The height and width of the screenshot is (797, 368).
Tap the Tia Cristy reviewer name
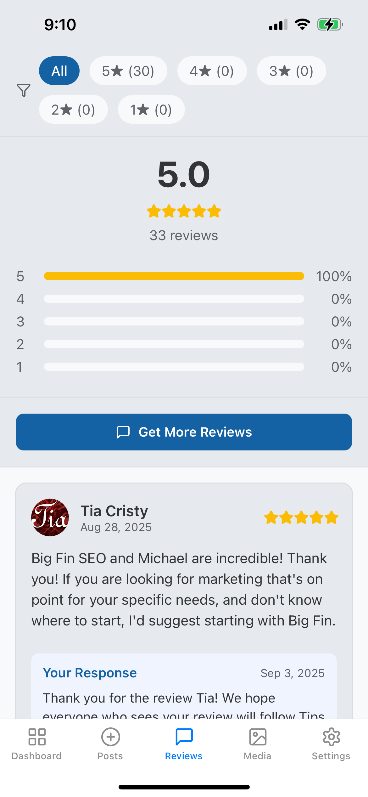tap(114, 511)
